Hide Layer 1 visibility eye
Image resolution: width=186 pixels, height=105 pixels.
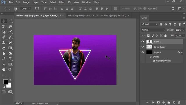pyautogui.click(x=143, y=41)
